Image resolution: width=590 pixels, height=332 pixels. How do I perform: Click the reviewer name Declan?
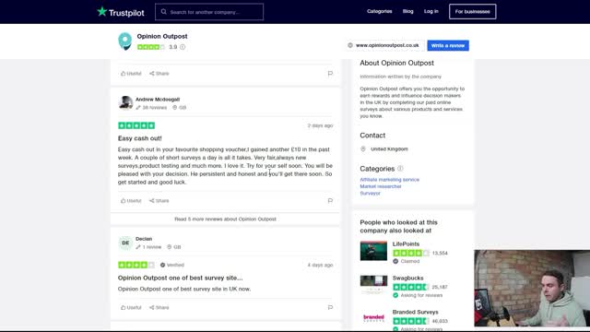144,239
